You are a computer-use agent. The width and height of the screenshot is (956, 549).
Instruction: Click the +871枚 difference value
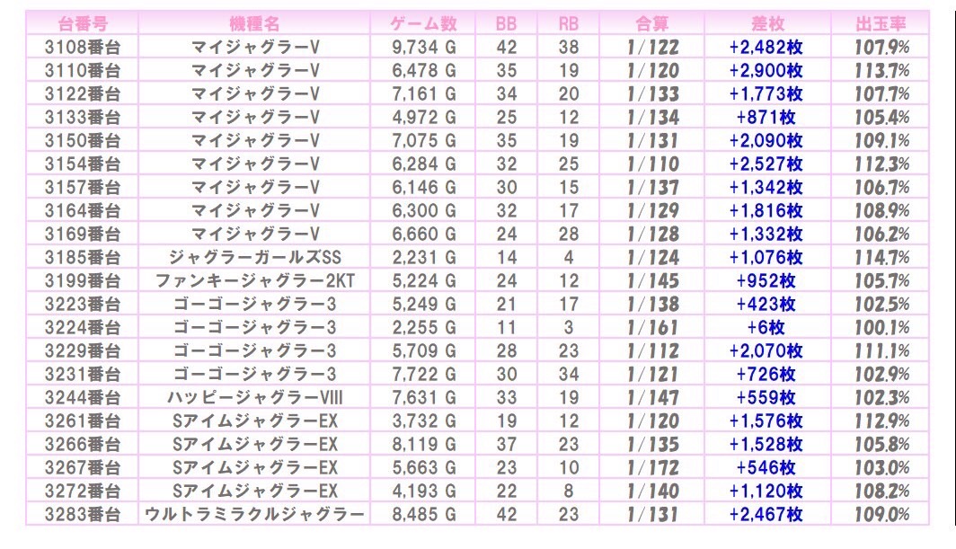click(766, 117)
